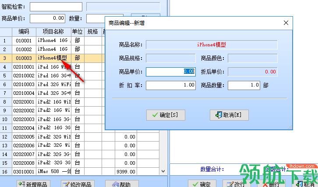Click row number 12 header cell
The height and width of the screenshot is (187, 318).
click(5, 137)
